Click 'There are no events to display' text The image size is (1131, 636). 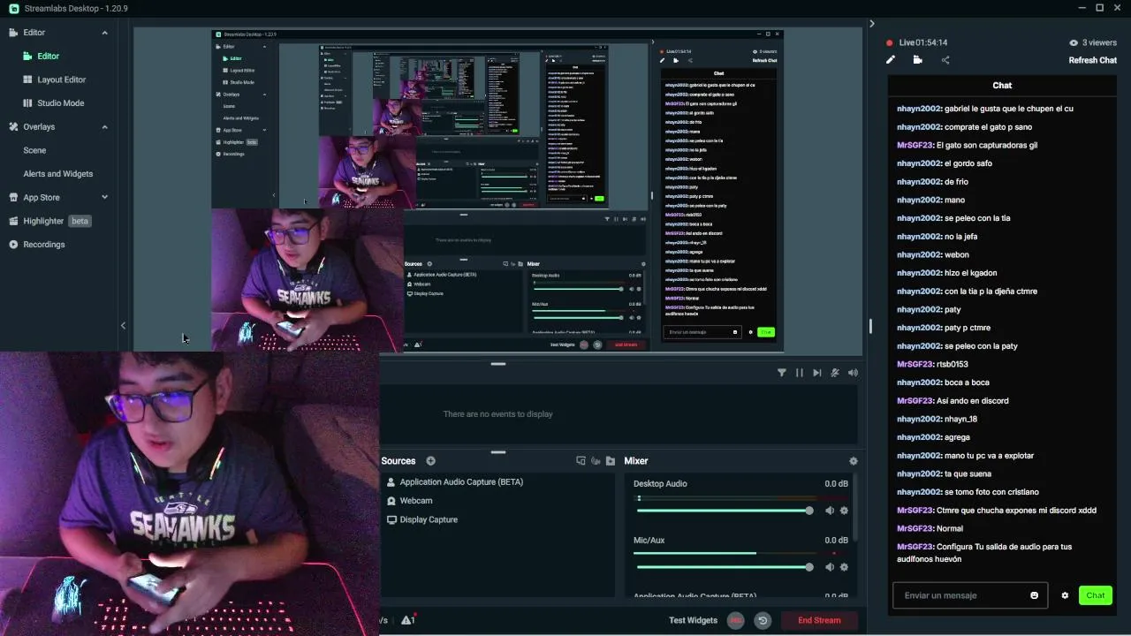(x=497, y=414)
